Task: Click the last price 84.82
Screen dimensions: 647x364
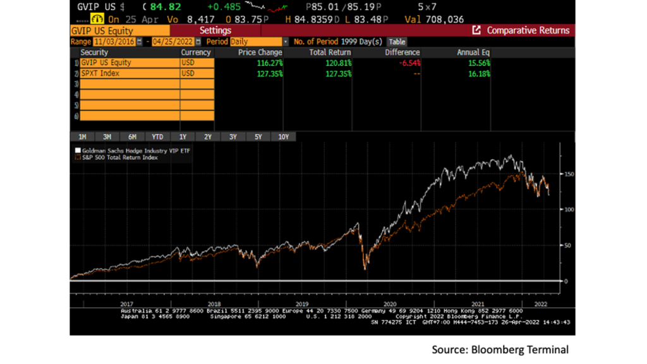Action: [166, 6]
